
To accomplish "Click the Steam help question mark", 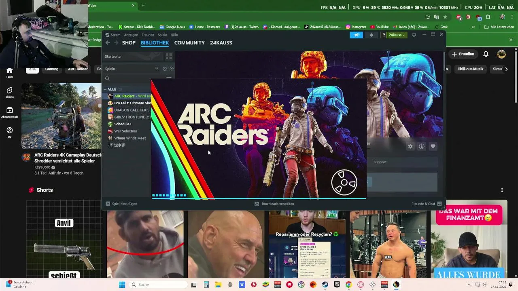I will [x=384, y=35].
